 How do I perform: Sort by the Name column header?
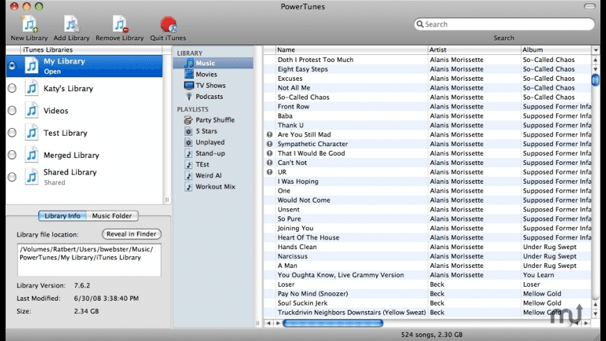[x=352, y=50]
